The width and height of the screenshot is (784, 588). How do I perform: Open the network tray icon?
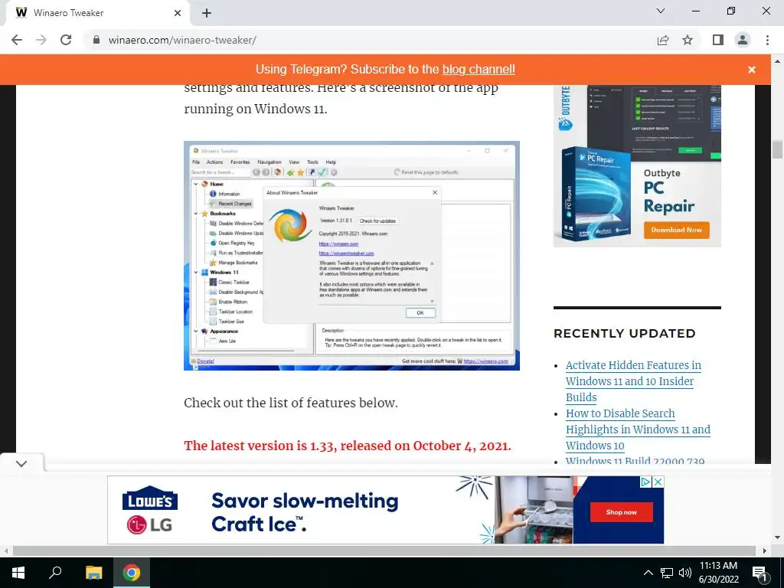point(667,573)
